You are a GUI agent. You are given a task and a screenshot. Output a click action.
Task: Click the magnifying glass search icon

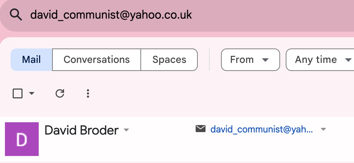click(16, 15)
